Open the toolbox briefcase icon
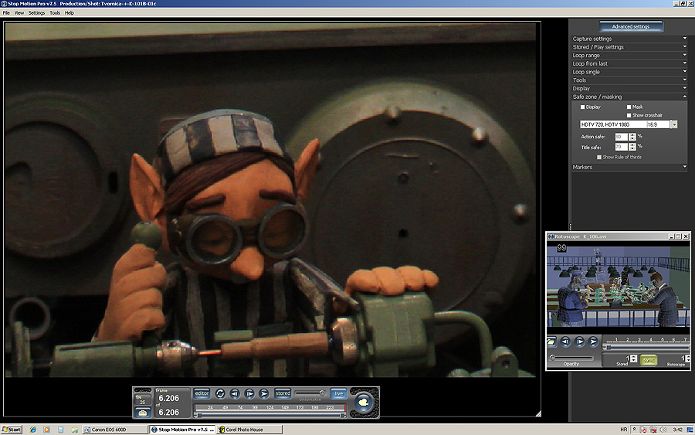The image size is (695, 435). coord(142,413)
